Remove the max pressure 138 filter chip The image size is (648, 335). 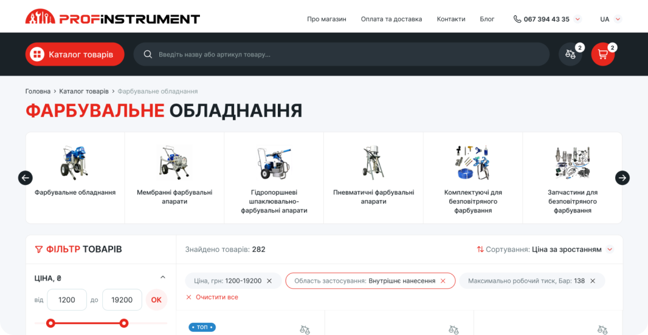click(593, 281)
